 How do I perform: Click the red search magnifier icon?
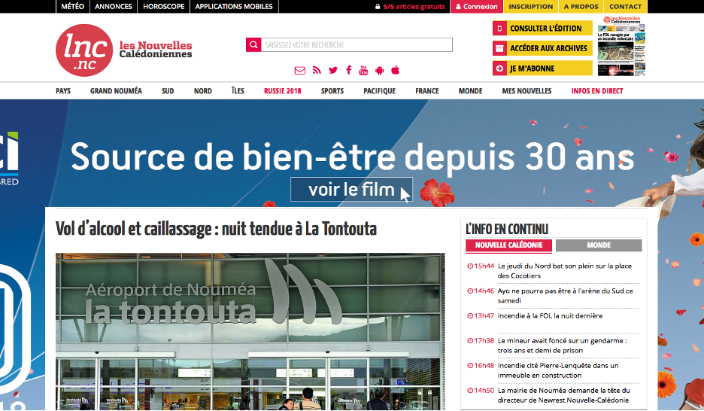click(x=253, y=45)
